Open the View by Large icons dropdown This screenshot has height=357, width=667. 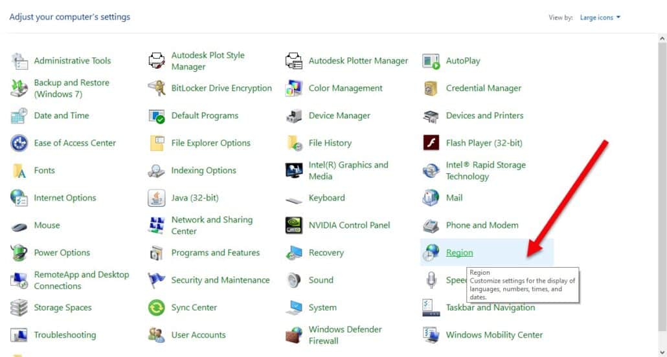[600, 17]
